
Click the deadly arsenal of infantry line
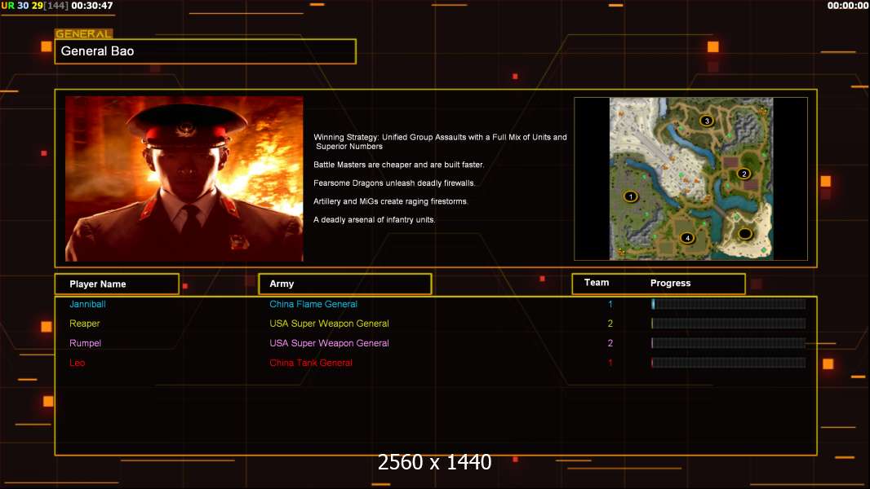[374, 220]
